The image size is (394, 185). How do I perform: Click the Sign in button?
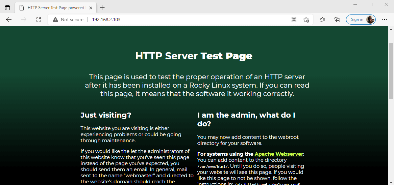pos(357,20)
